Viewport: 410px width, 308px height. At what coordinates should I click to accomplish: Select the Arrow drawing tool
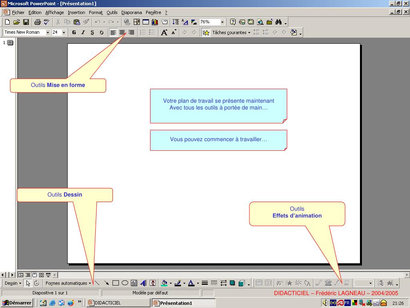pos(107,283)
